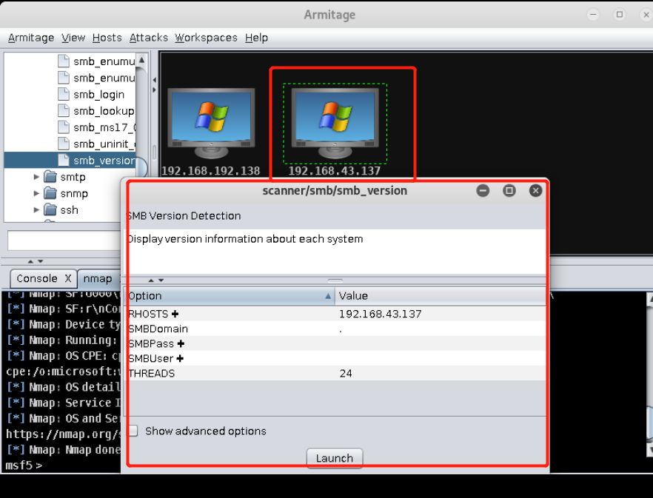Close the smb_version dialog
This screenshot has width=653, height=498.
535,191
